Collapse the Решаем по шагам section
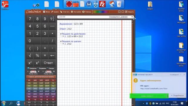 61,41
